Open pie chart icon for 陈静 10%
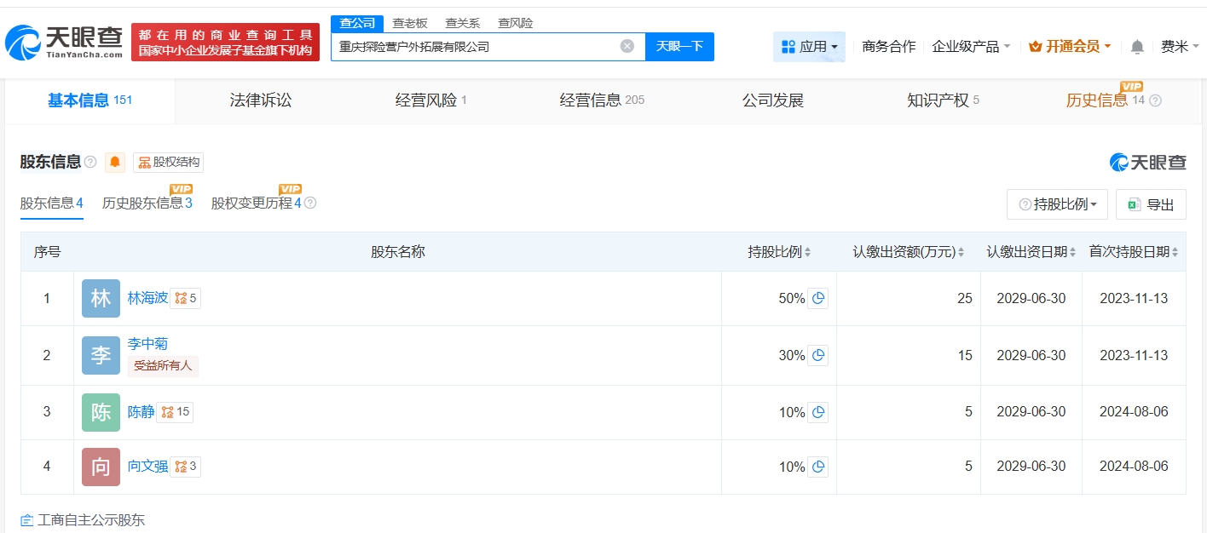 (818, 412)
